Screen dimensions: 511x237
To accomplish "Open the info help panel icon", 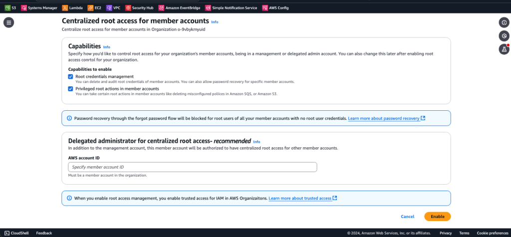I will pos(504,22).
